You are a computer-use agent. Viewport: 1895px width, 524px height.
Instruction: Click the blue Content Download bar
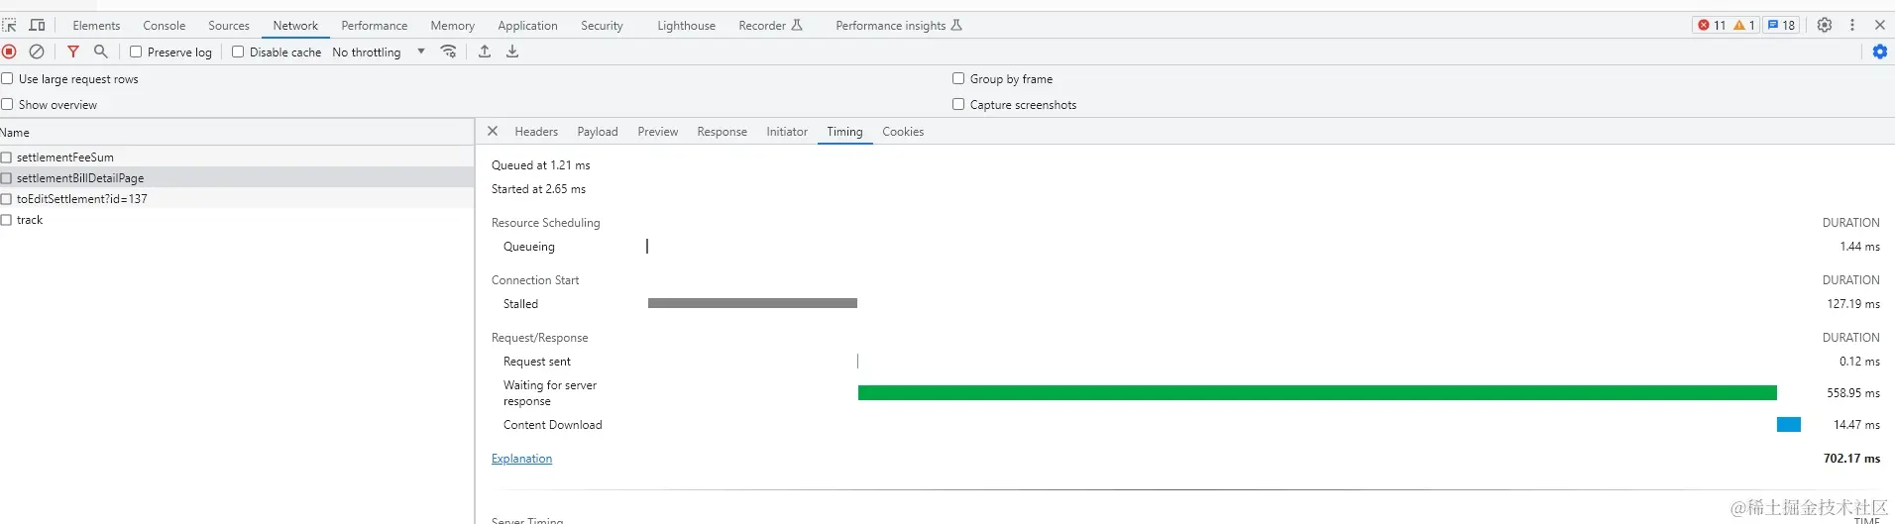pyautogui.click(x=1789, y=425)
